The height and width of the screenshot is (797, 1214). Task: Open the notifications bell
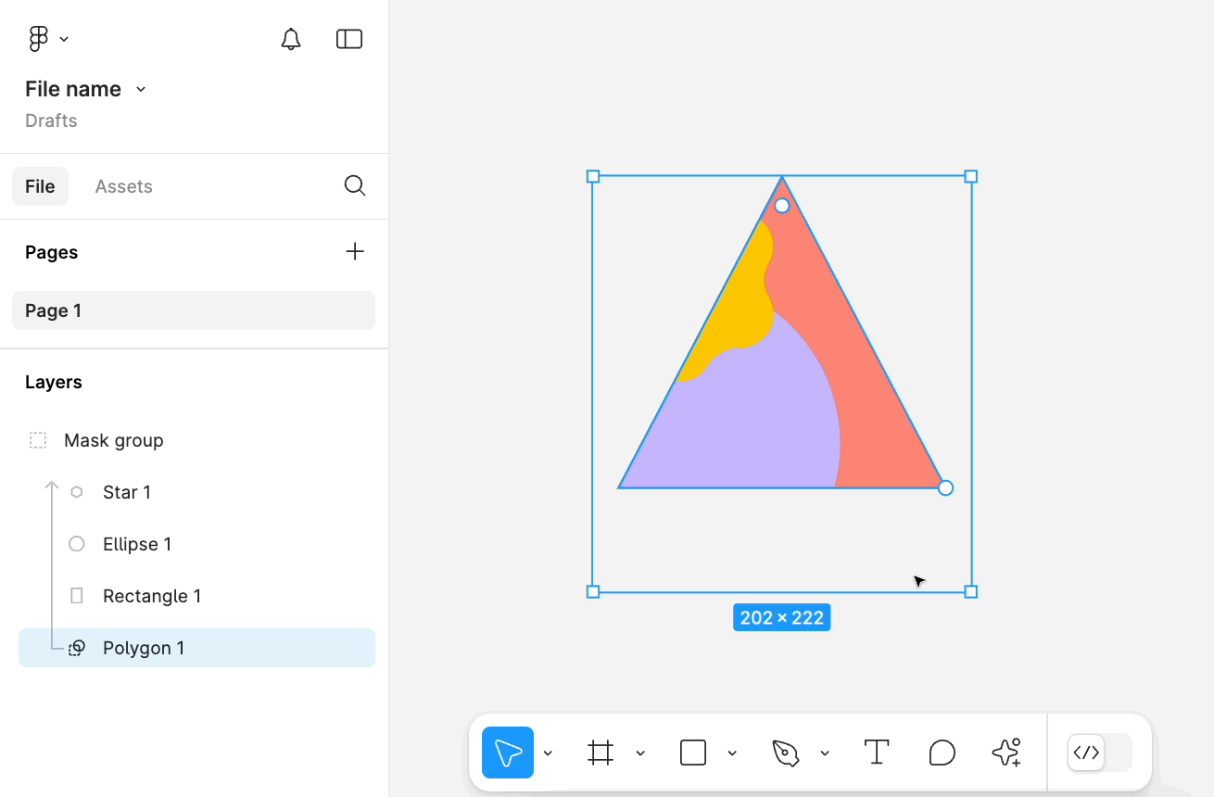coord(291,39)
